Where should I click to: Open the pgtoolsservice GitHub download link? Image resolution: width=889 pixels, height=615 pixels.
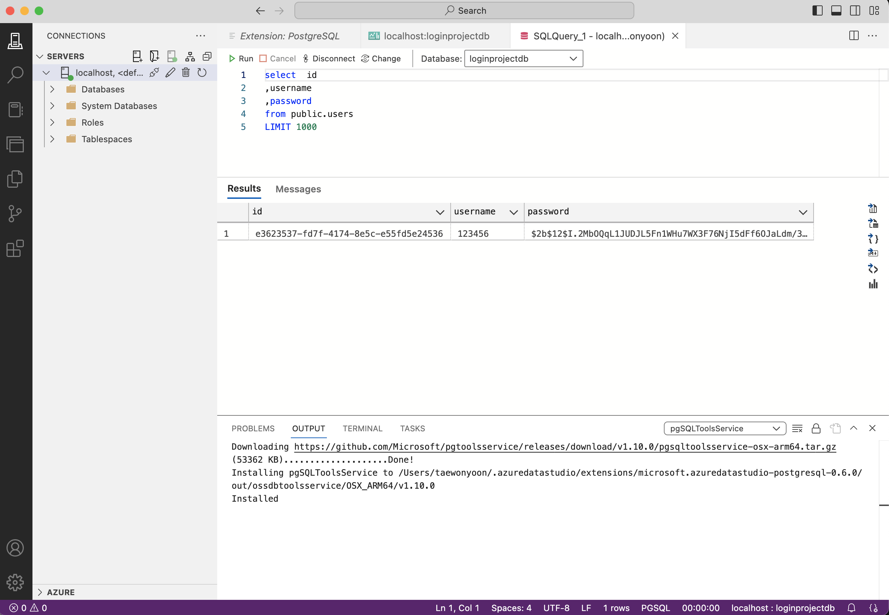565,446
